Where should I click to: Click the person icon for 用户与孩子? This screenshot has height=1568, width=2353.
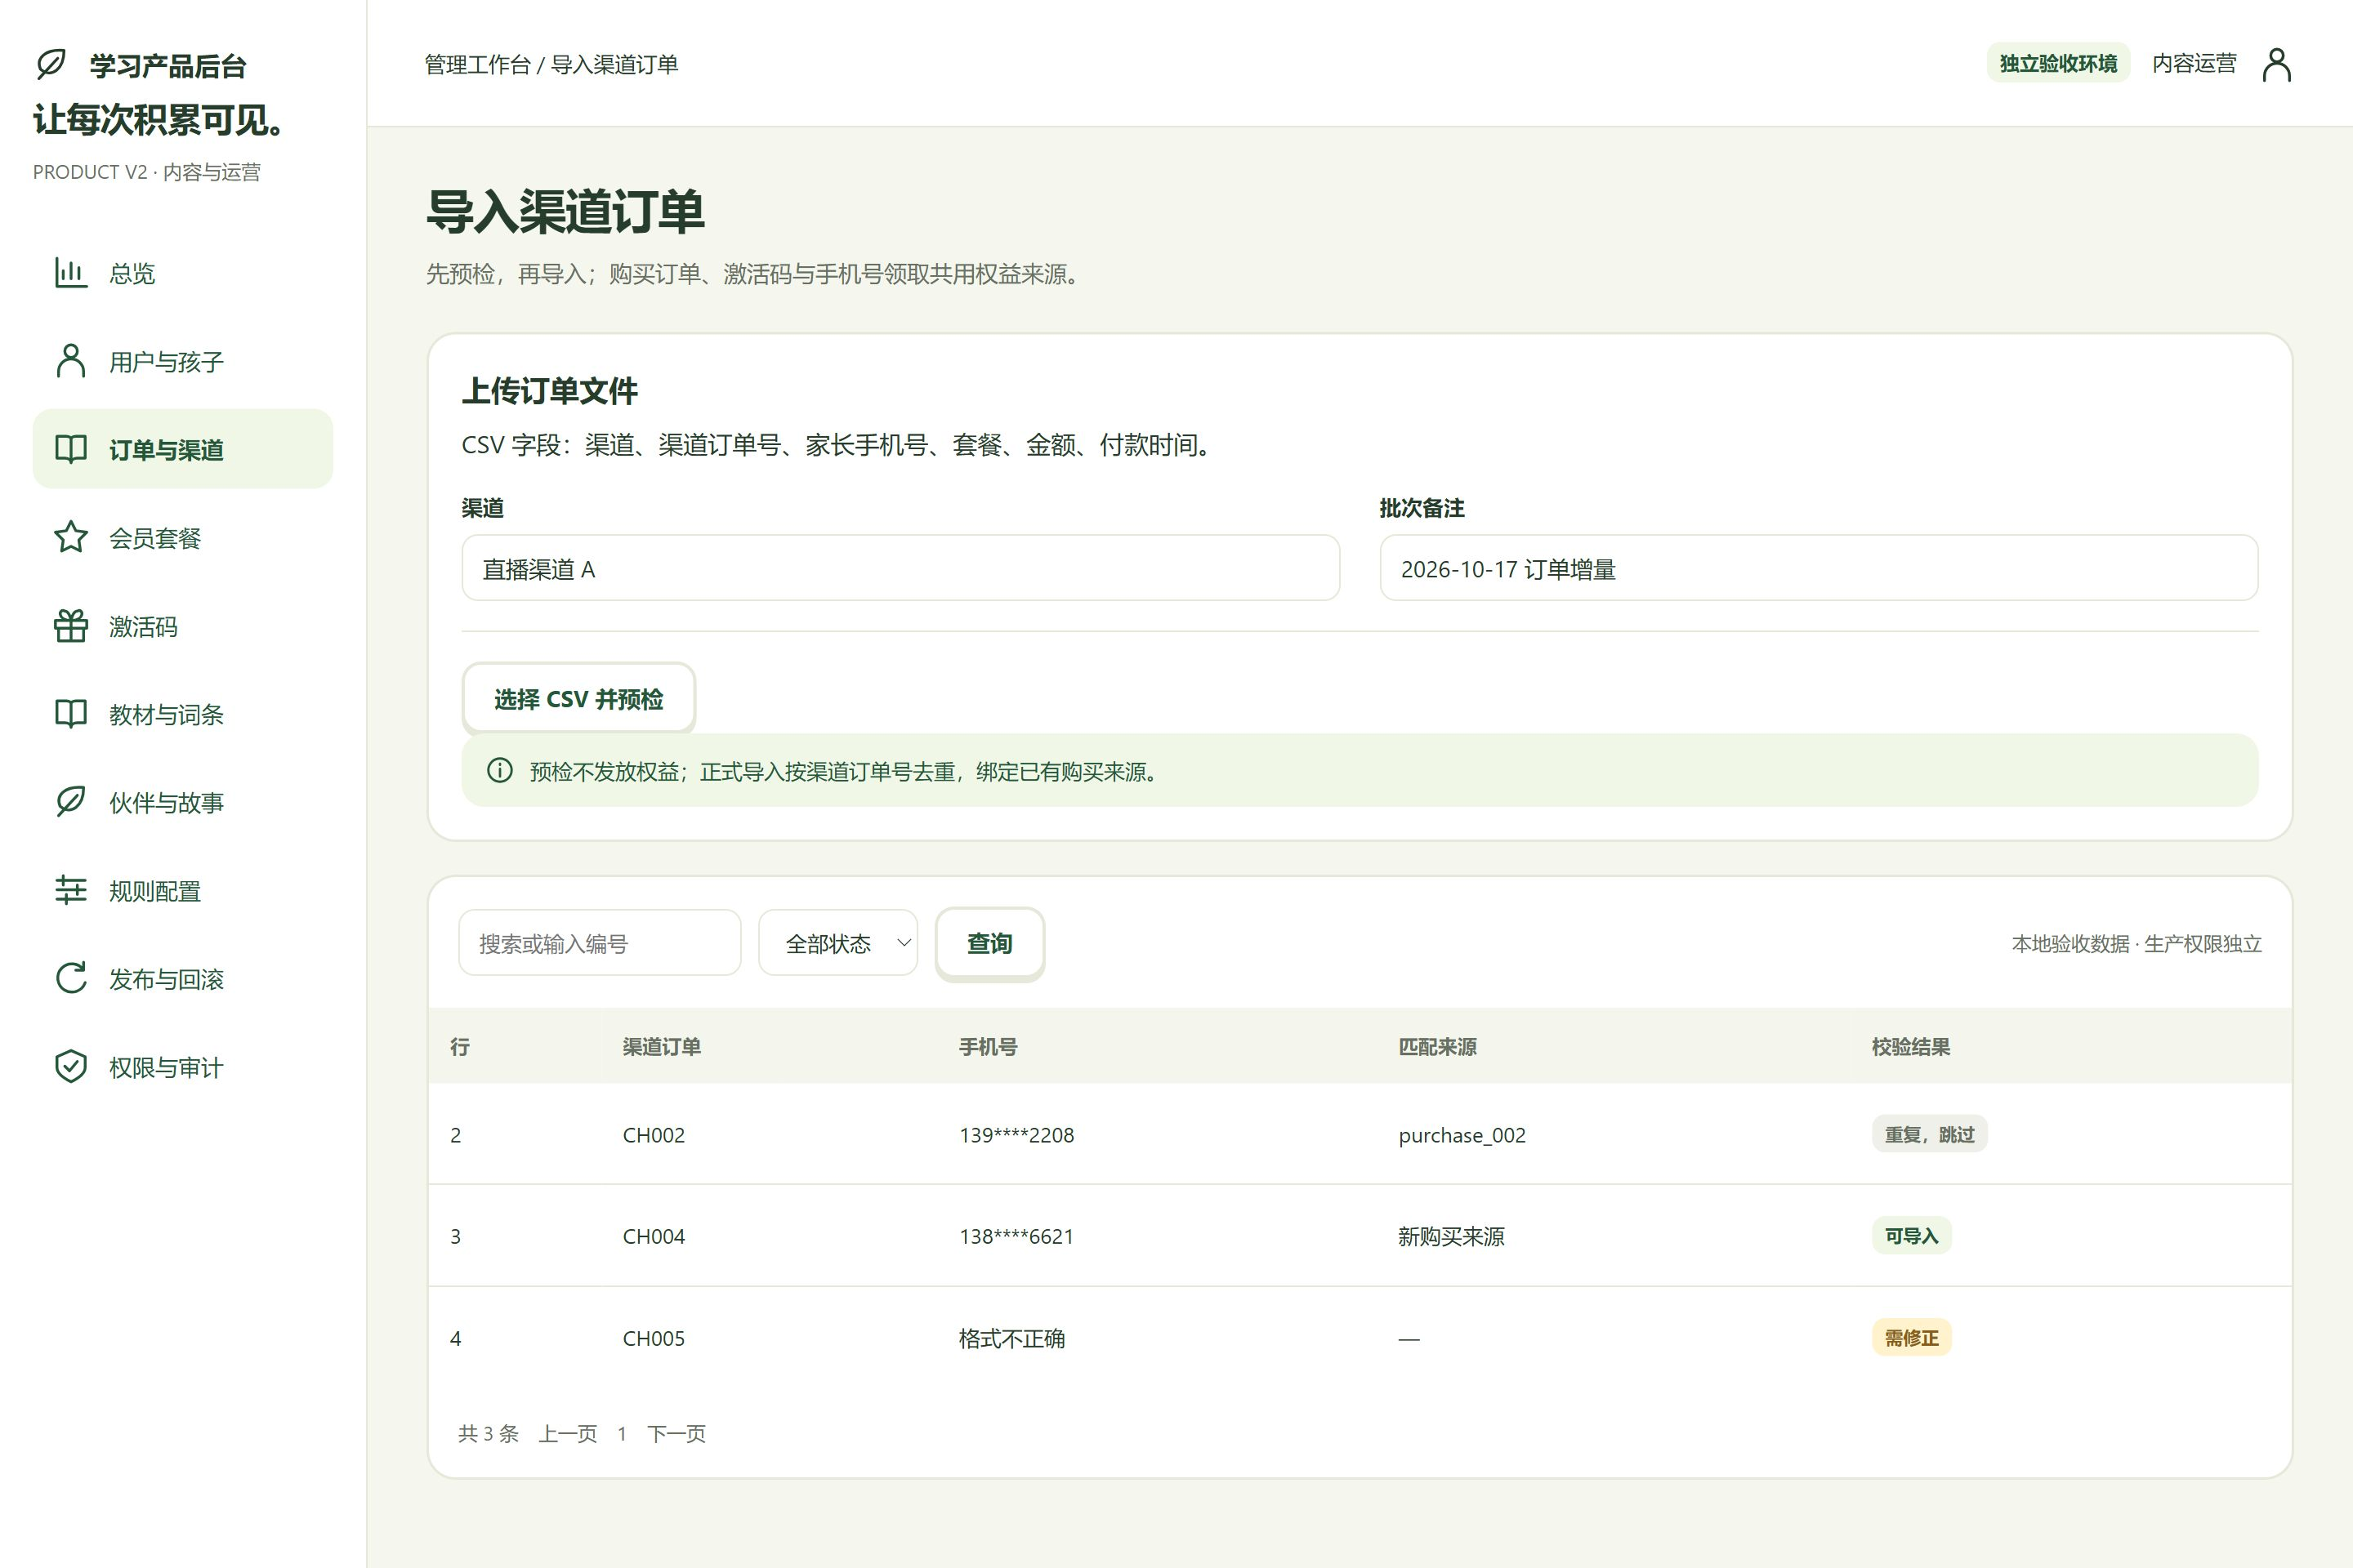(x=71, y=361)
